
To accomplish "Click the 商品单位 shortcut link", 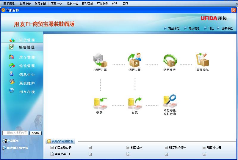I will 174,28.
